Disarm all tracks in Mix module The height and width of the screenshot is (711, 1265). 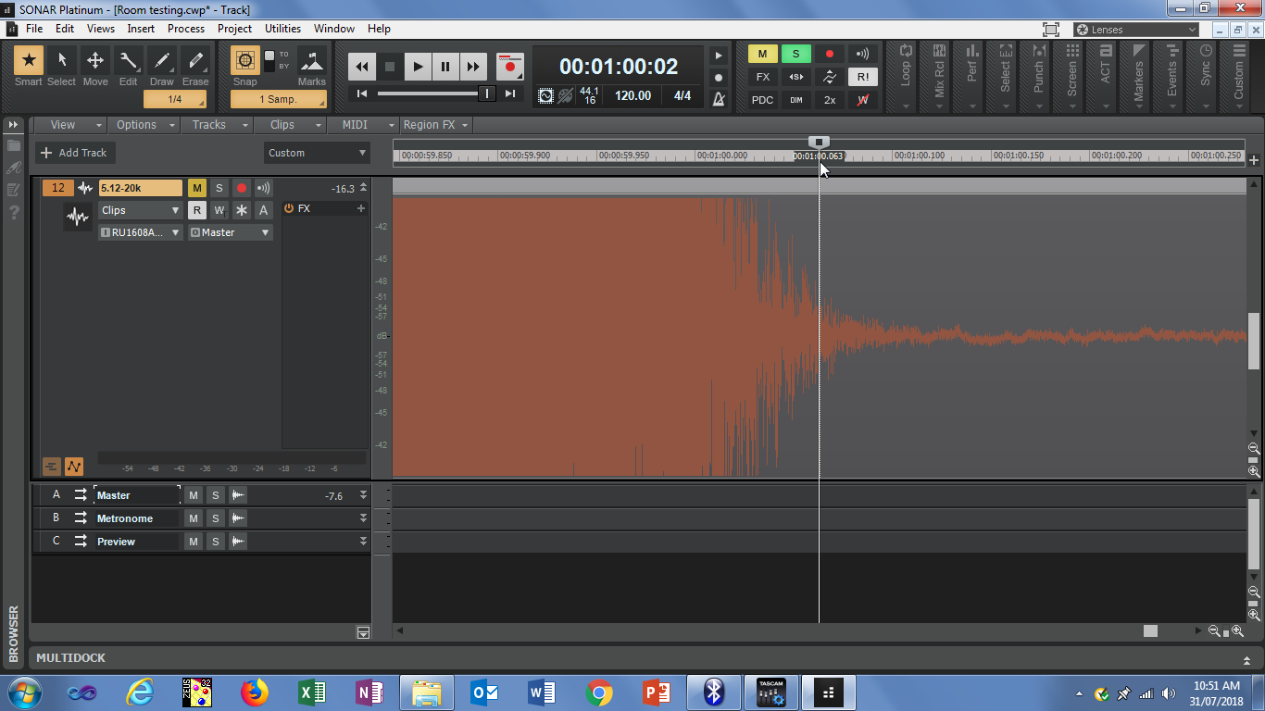tap(830, 54)
